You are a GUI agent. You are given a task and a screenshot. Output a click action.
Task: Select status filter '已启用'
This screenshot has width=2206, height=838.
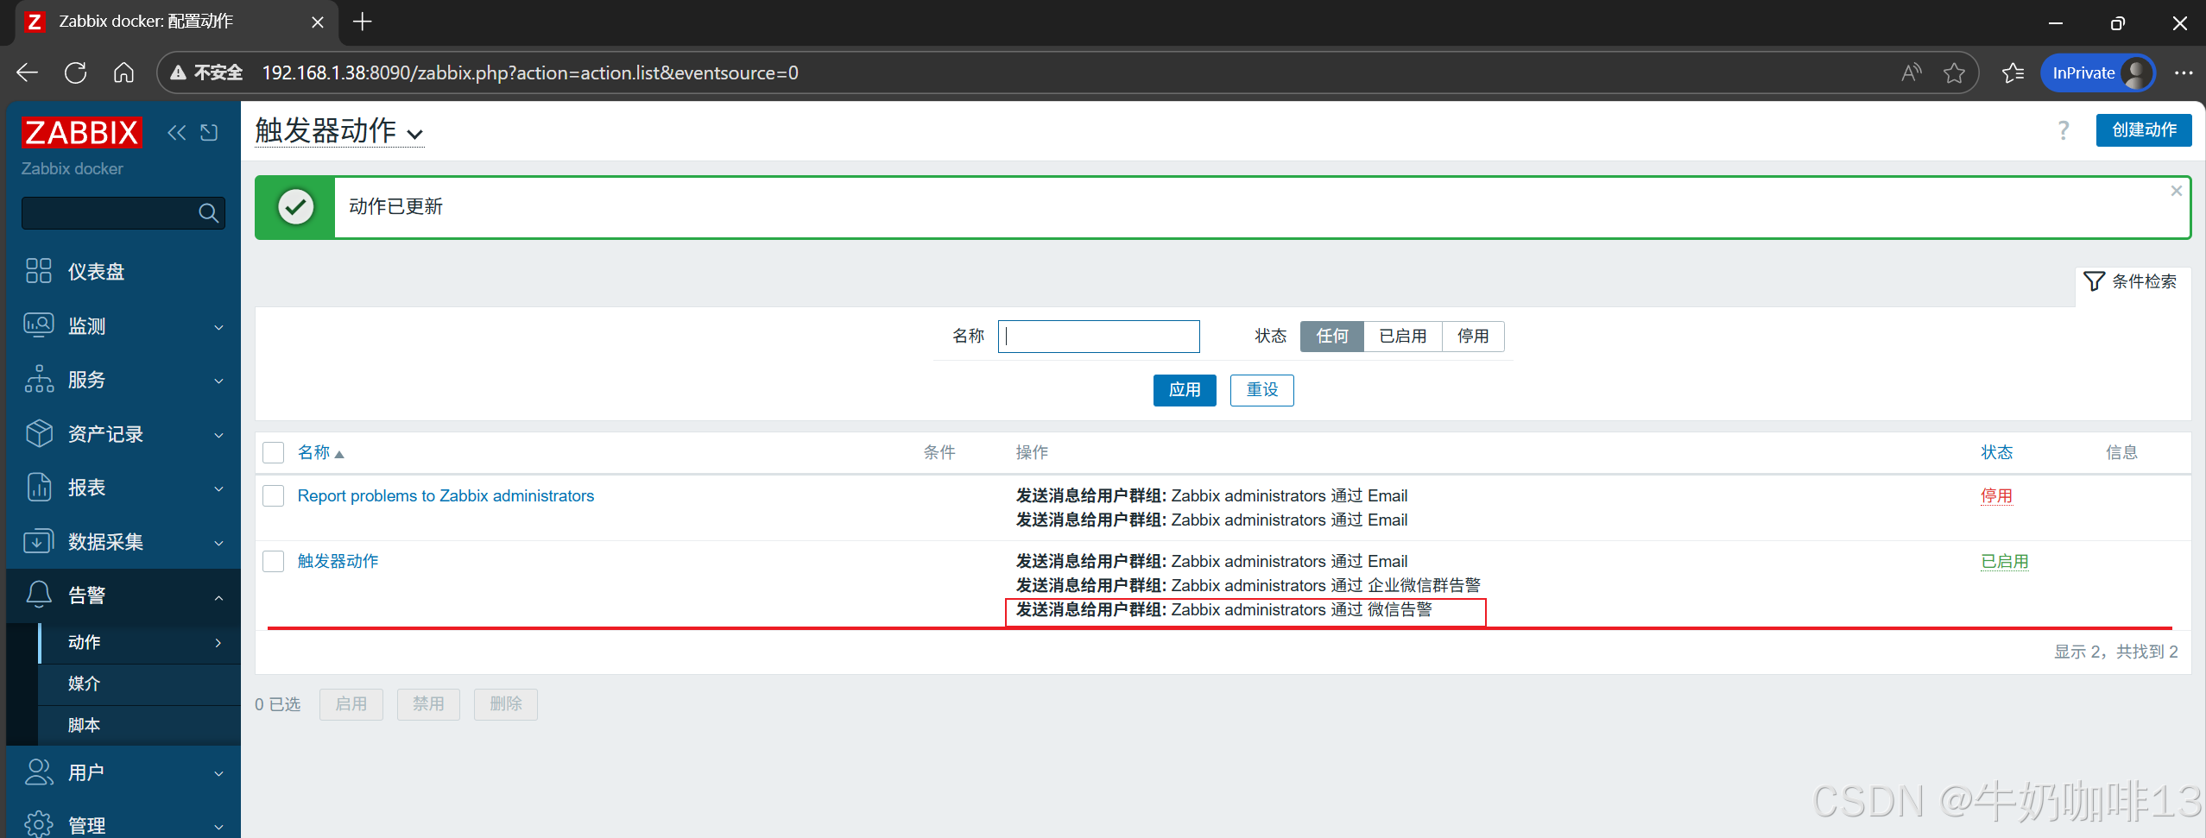[x=1402, y=336]
